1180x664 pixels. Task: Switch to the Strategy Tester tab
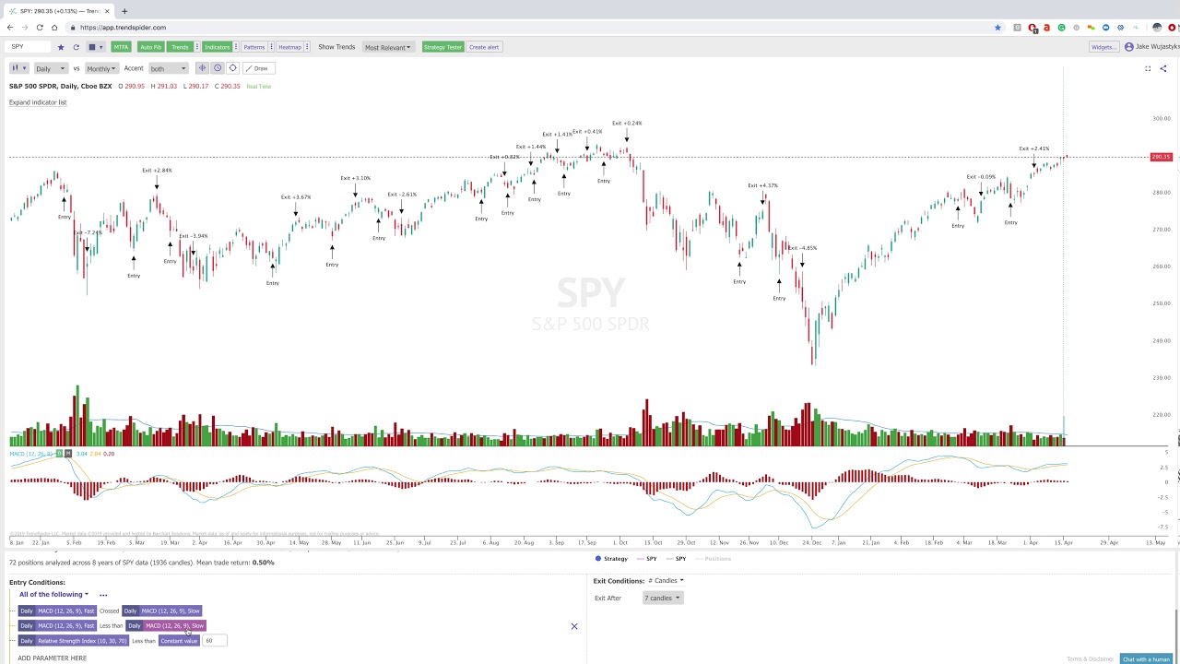pos(442,47)
